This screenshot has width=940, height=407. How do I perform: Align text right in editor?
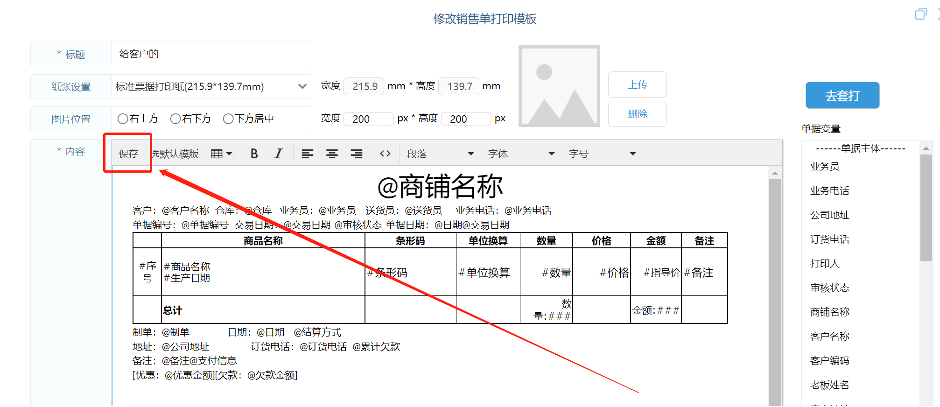(357, 154)
